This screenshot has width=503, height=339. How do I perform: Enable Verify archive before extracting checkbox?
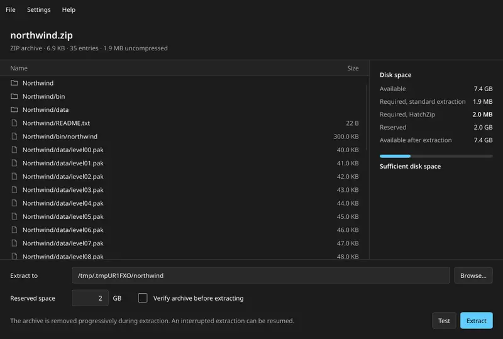point(143,298)
